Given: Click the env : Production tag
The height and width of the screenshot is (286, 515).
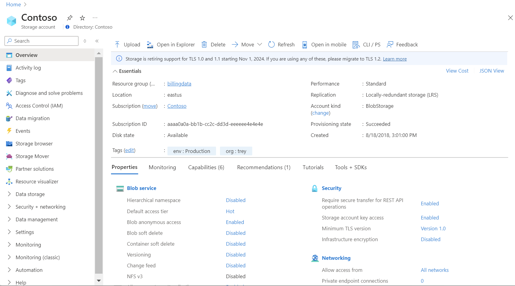Looking at the screenshot, I should tap(192, 151).
